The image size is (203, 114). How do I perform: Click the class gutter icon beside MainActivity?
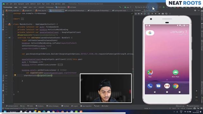(x=10, y=24)
